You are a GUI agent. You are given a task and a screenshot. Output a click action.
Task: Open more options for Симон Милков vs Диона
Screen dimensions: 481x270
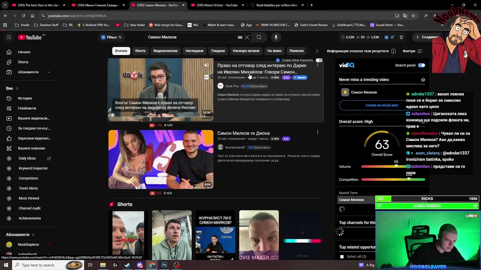click(318, 132)
